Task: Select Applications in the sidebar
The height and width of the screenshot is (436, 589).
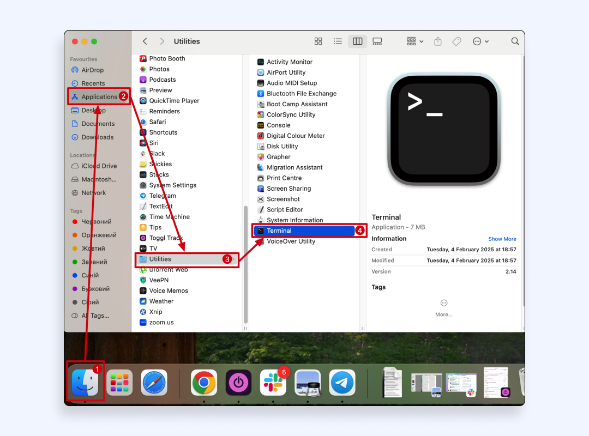Action: 99,97
